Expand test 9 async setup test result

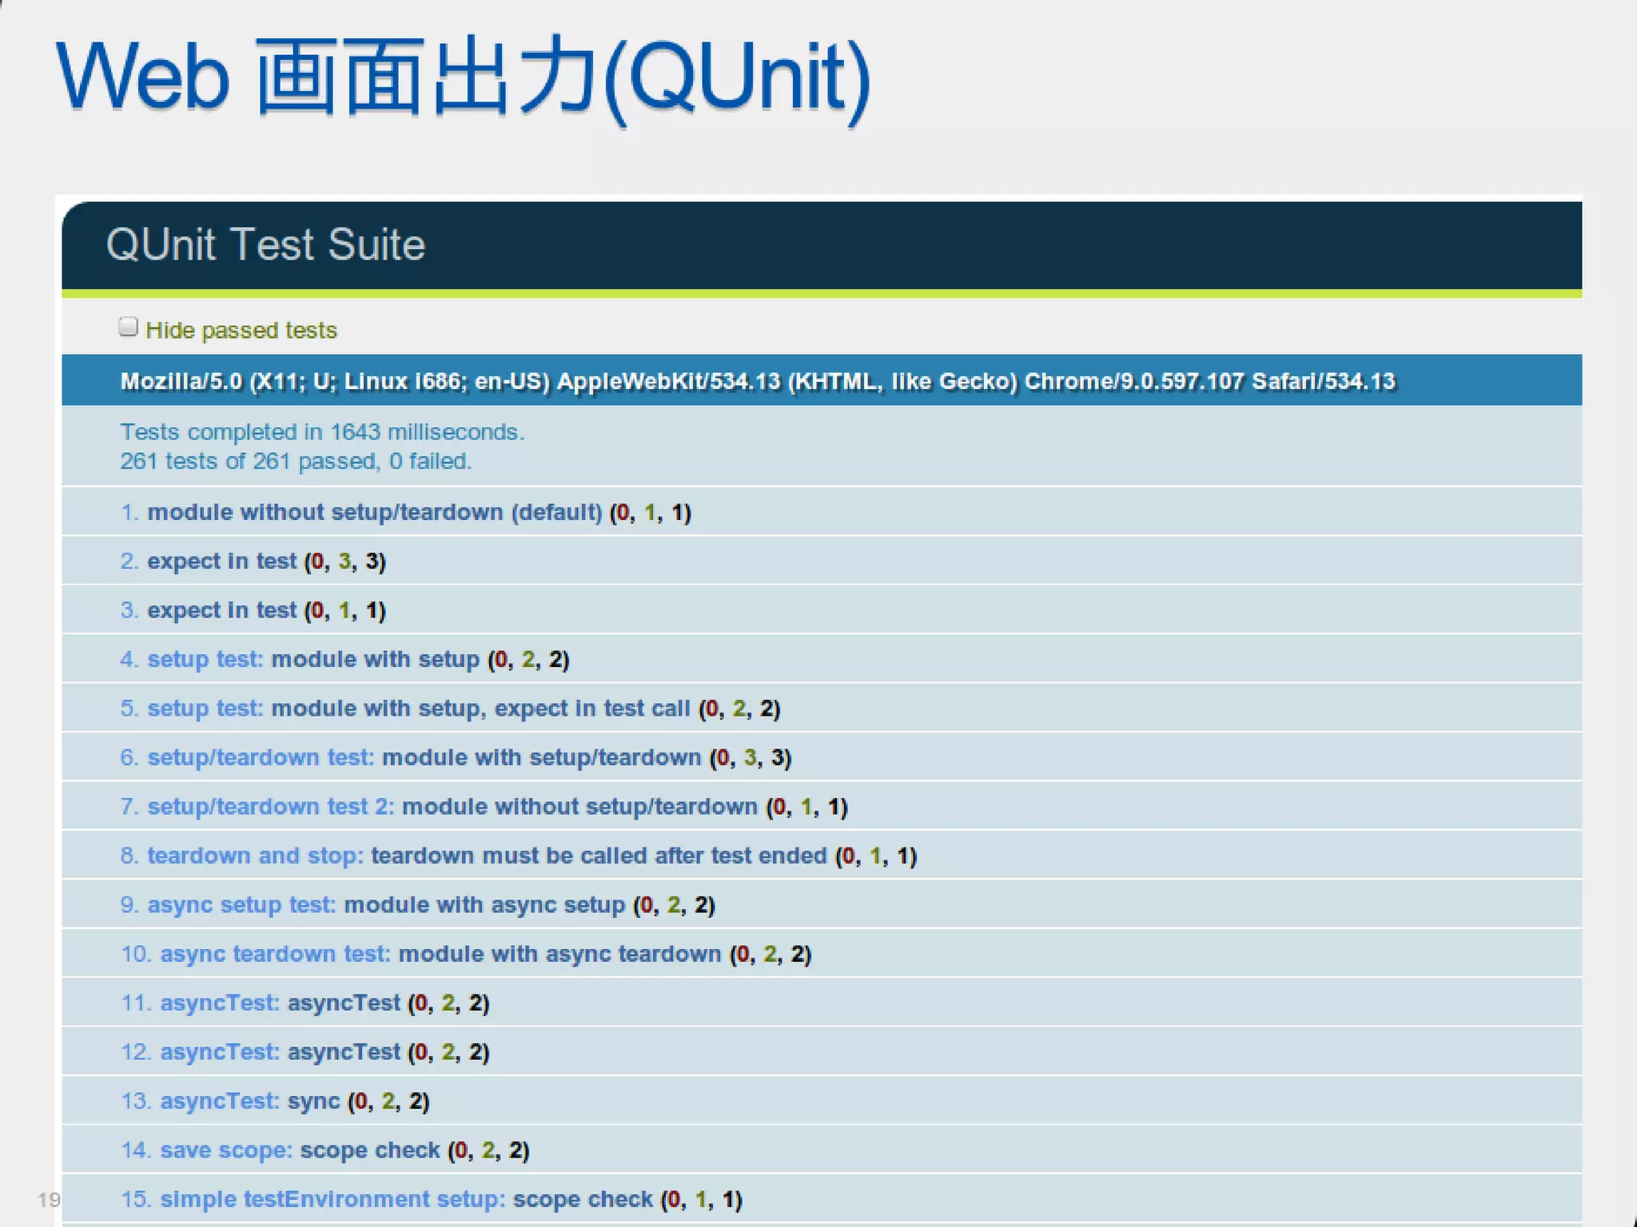tap(822, 904)
